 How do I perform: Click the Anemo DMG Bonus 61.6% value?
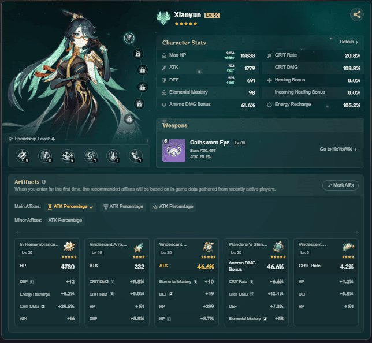pyautogui.click(x=248, y=105)
